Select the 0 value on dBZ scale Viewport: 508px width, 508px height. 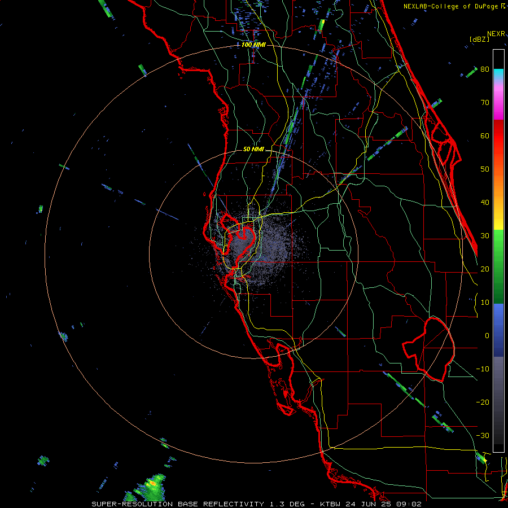pos(487,336)
